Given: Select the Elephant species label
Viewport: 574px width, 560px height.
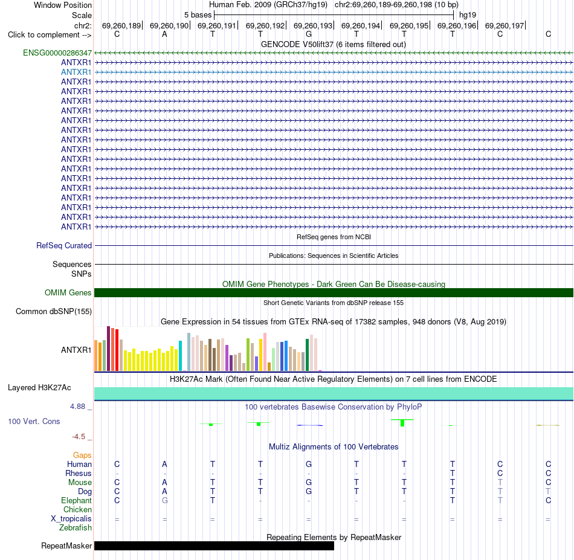Looking at the screenshot, I should click(76, 500).
